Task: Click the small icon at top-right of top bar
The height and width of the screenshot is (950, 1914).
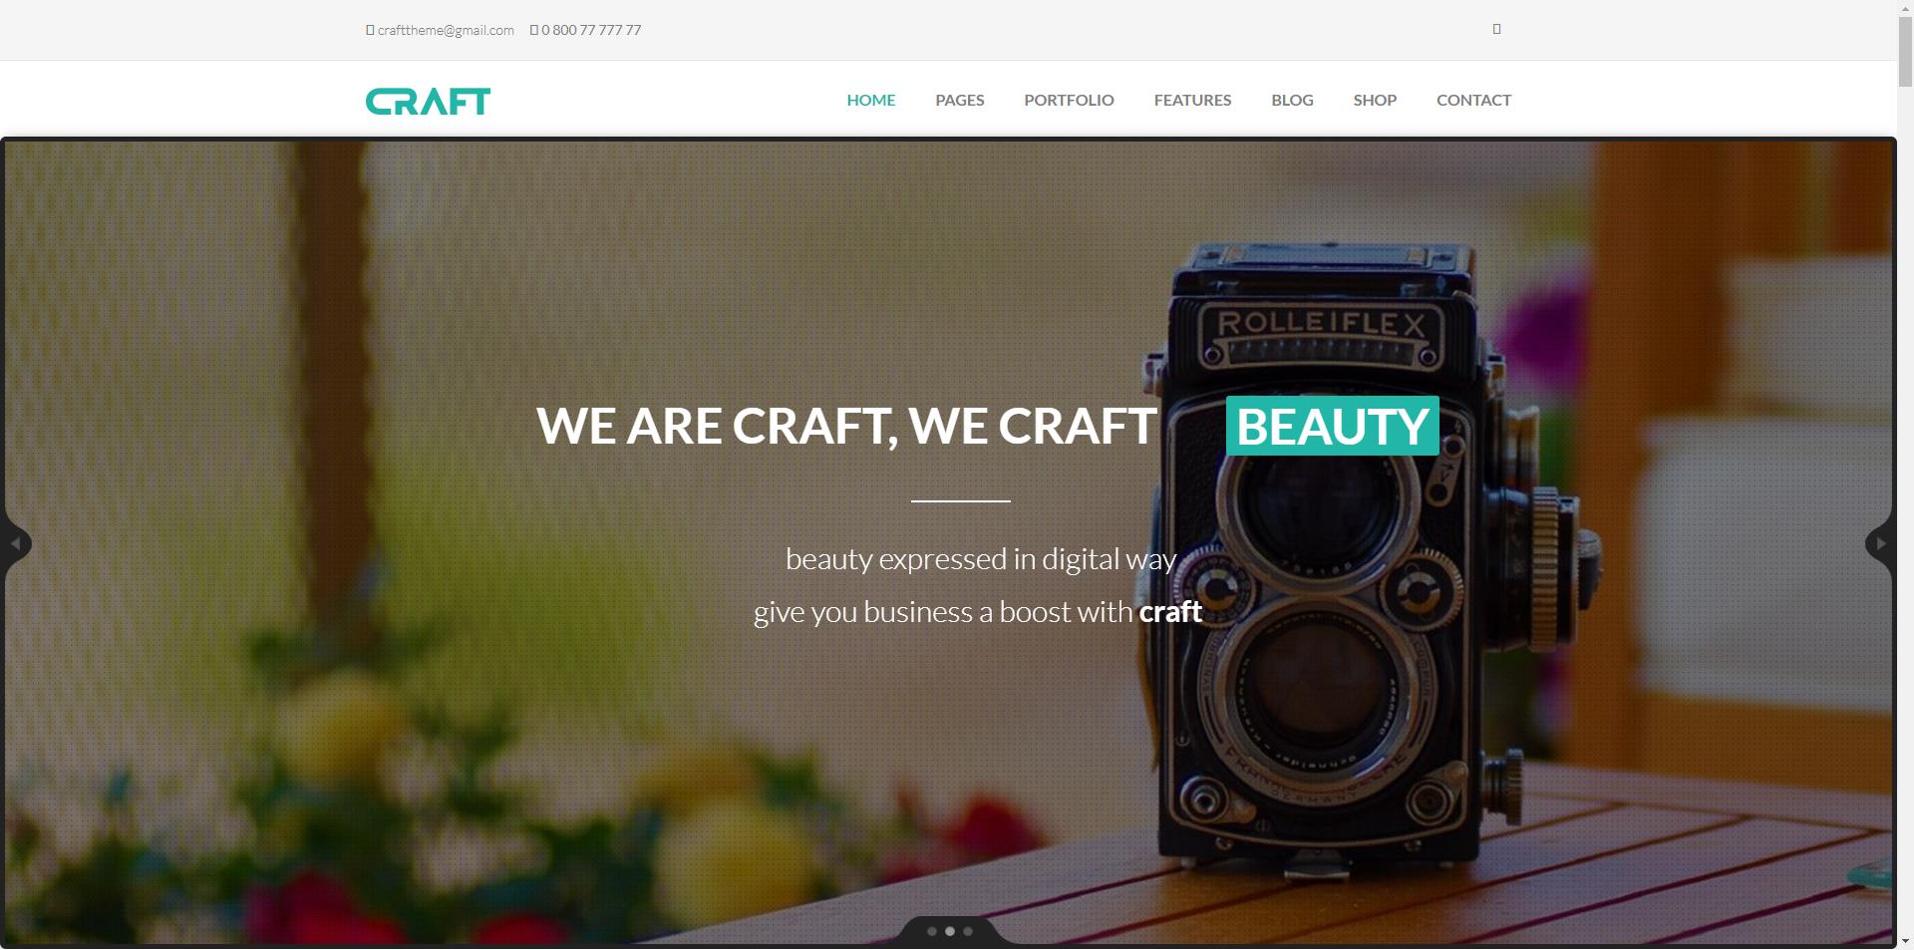Action: 1496,29
